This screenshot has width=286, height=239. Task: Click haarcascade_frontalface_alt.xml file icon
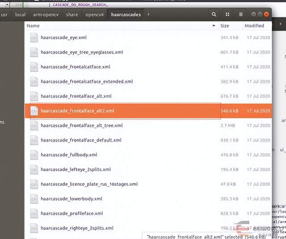click(x=34, y=96)
